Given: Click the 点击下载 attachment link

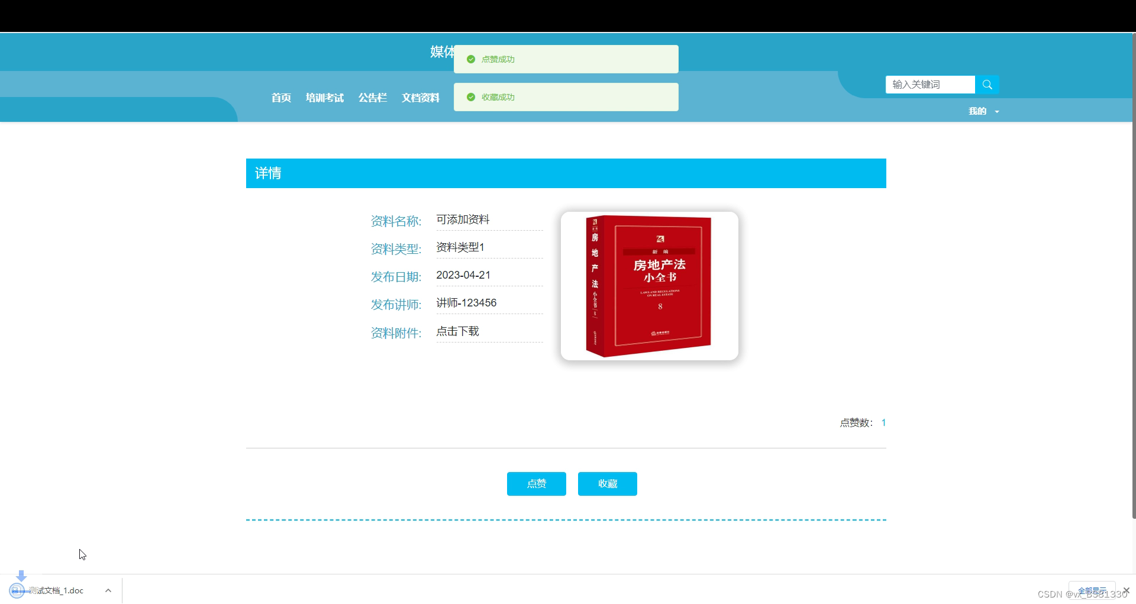Looking at the screenshot, I should coord(457,331).
